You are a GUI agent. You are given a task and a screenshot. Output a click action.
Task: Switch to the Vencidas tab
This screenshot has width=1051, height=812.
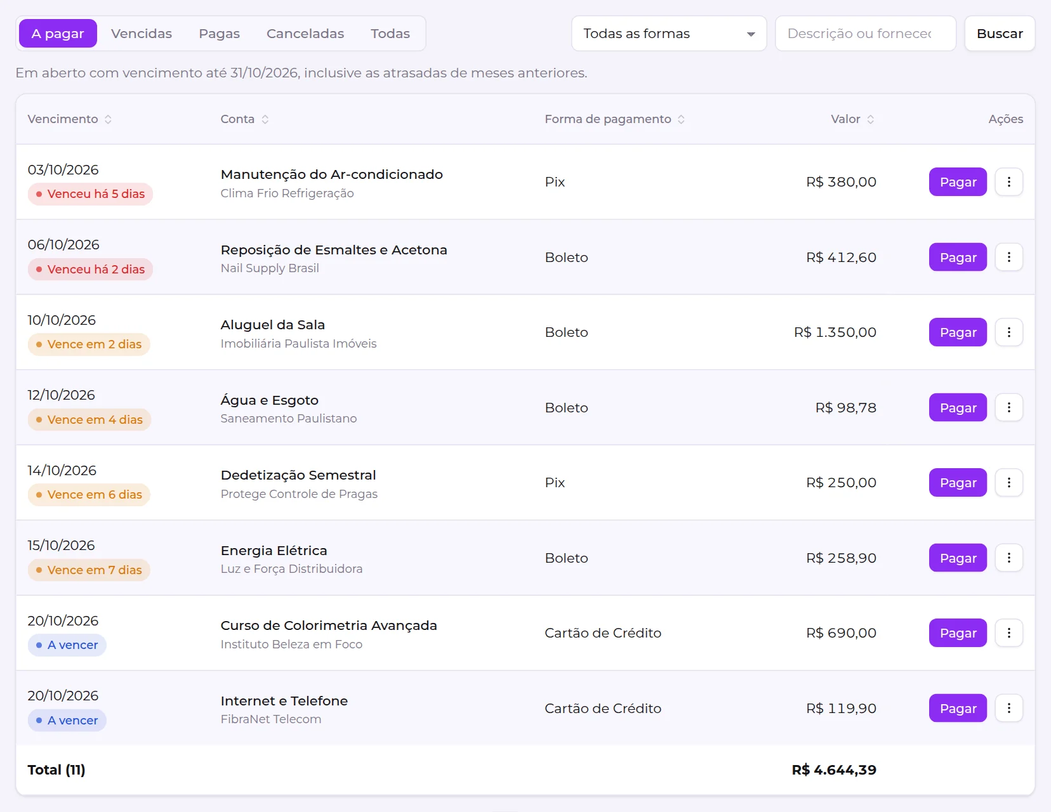pos(142,34)
